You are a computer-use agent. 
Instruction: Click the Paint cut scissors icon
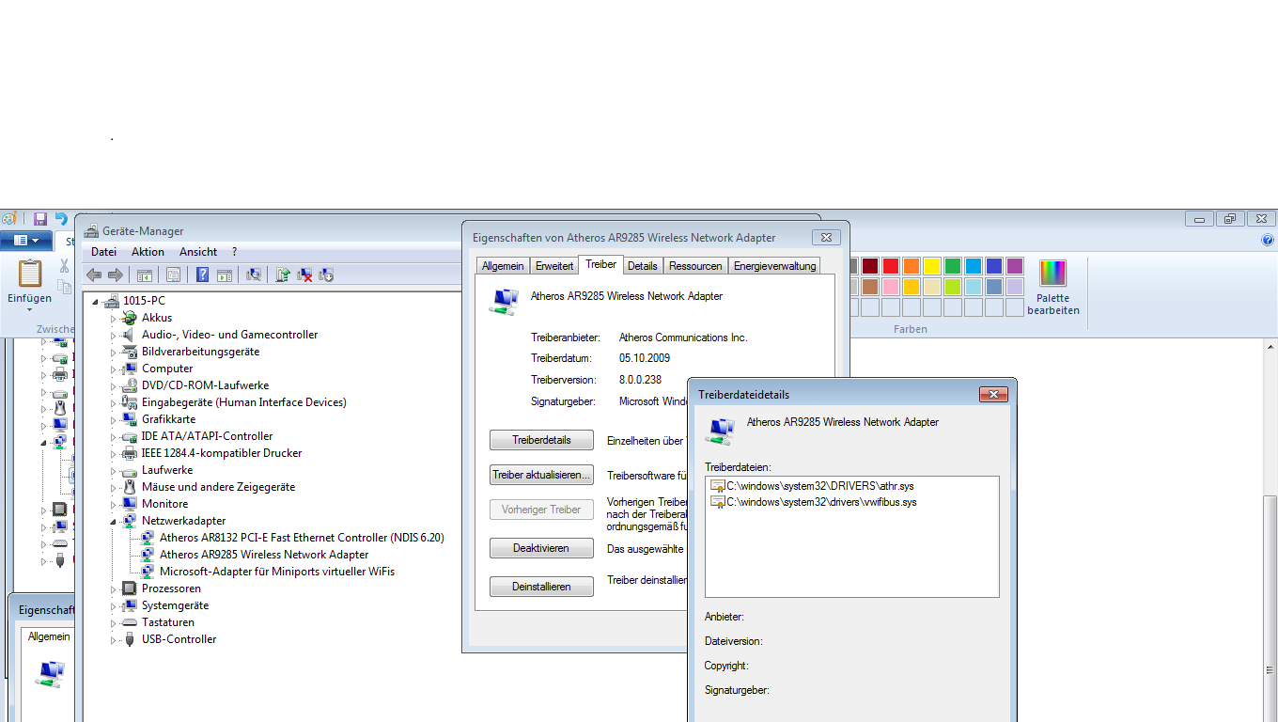coord(64,266)
